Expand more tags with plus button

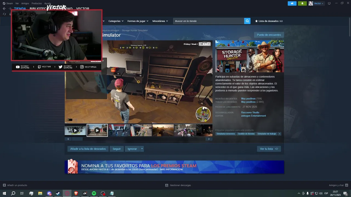[x=279, y=134]
